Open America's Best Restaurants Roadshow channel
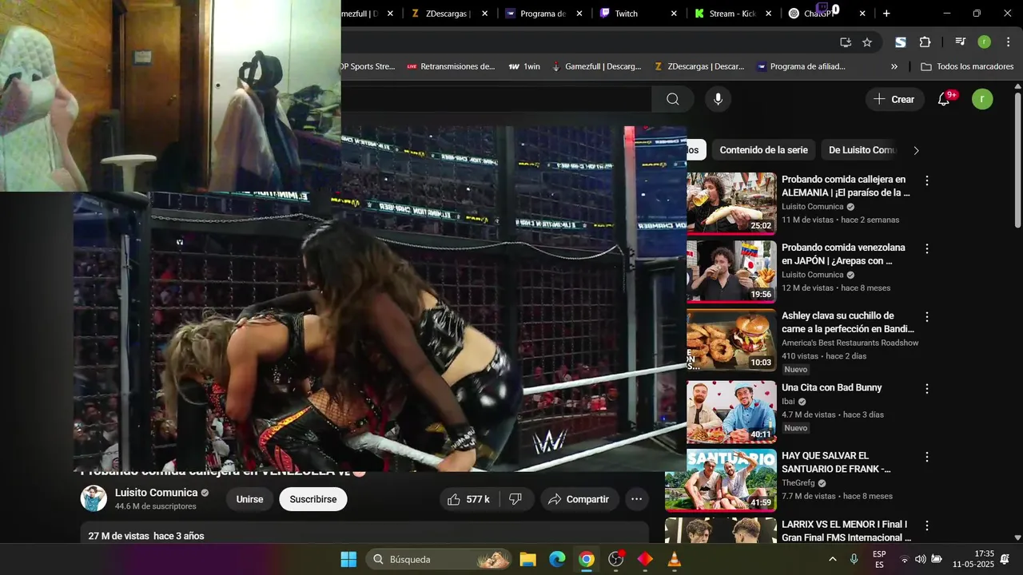 tap(850, 343)
